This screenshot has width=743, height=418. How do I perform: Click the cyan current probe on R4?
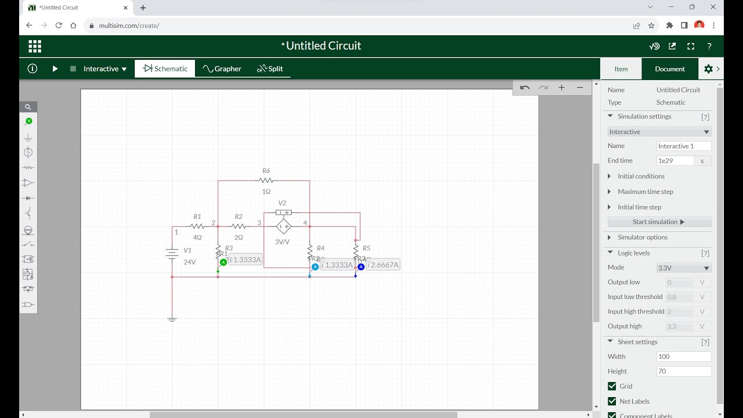coord(315,267)
